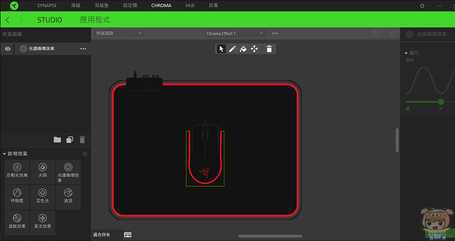Click the help icon beside 新增效果
The height and width of the screenshot is (241, 455).
[x=84, y=154]
